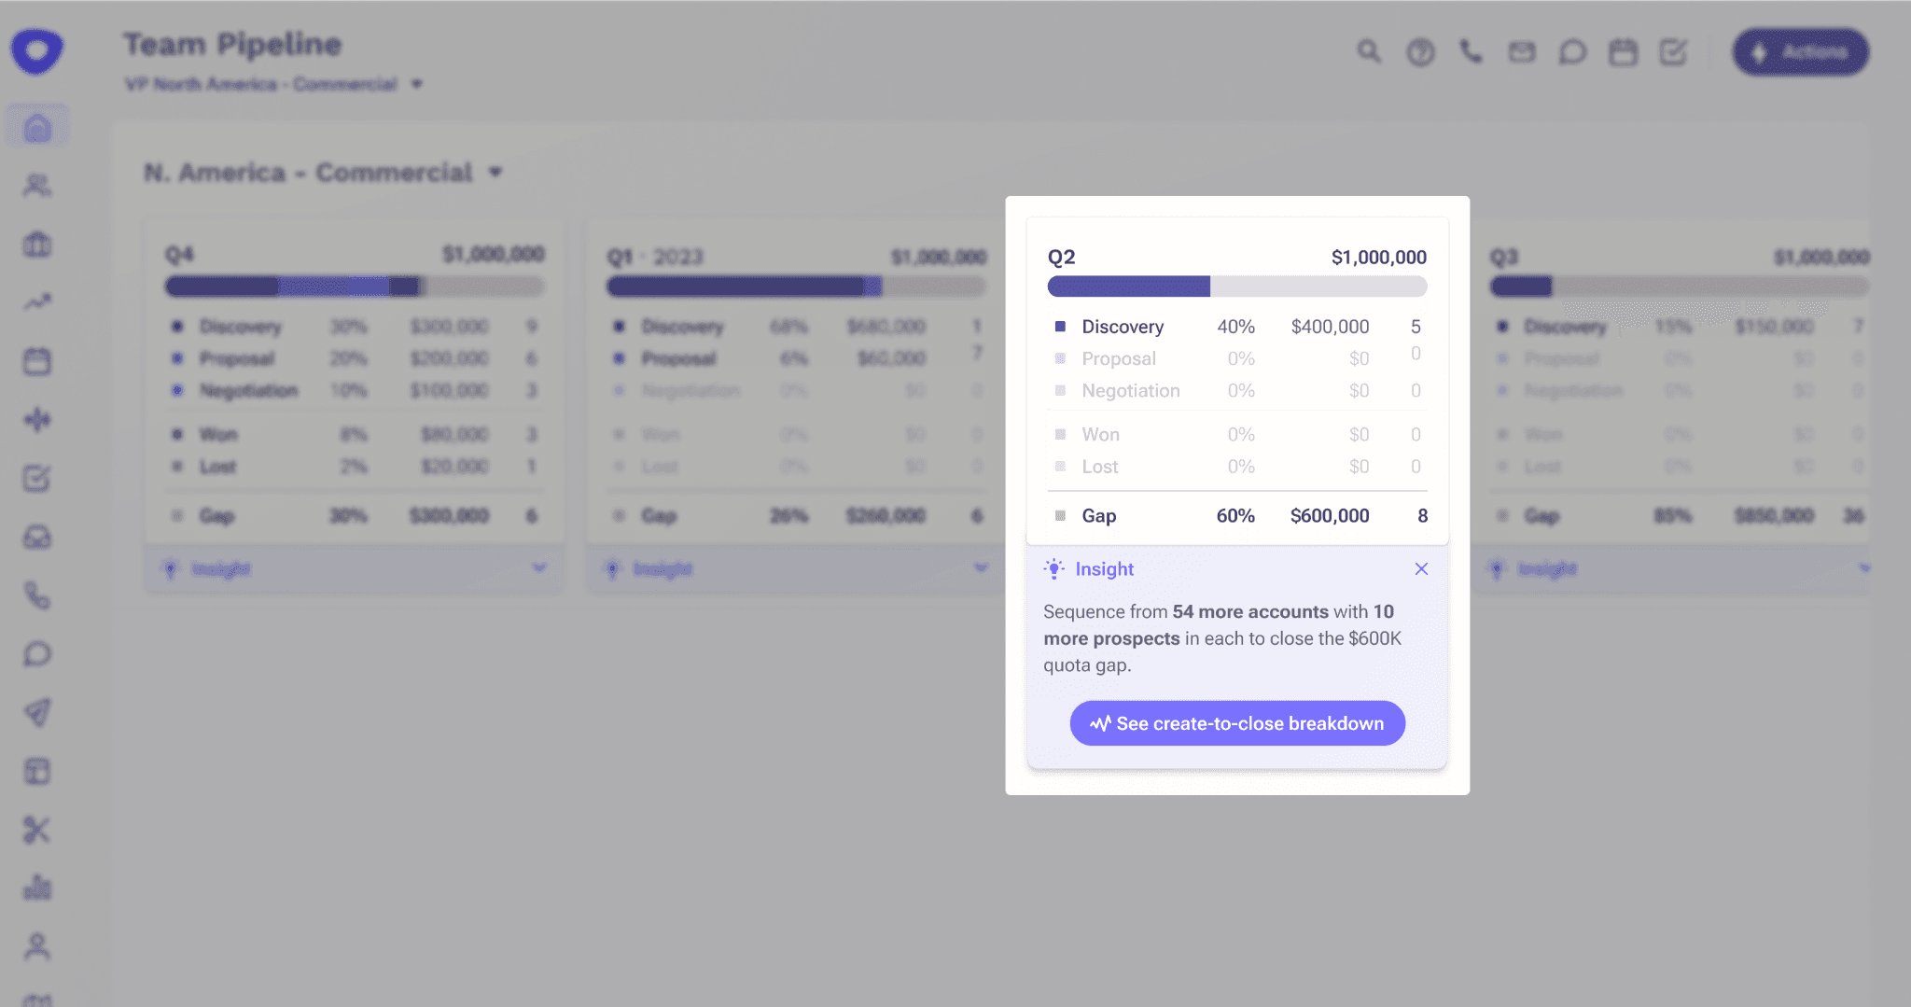Select the Home icon in the sidebar
The image size is (1911, 1007).
coord(36,127)
